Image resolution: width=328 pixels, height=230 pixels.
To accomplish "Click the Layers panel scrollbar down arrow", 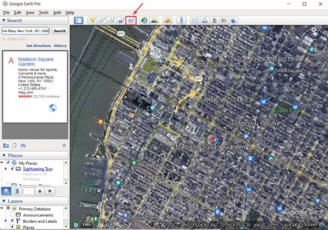I will (66, 226).
